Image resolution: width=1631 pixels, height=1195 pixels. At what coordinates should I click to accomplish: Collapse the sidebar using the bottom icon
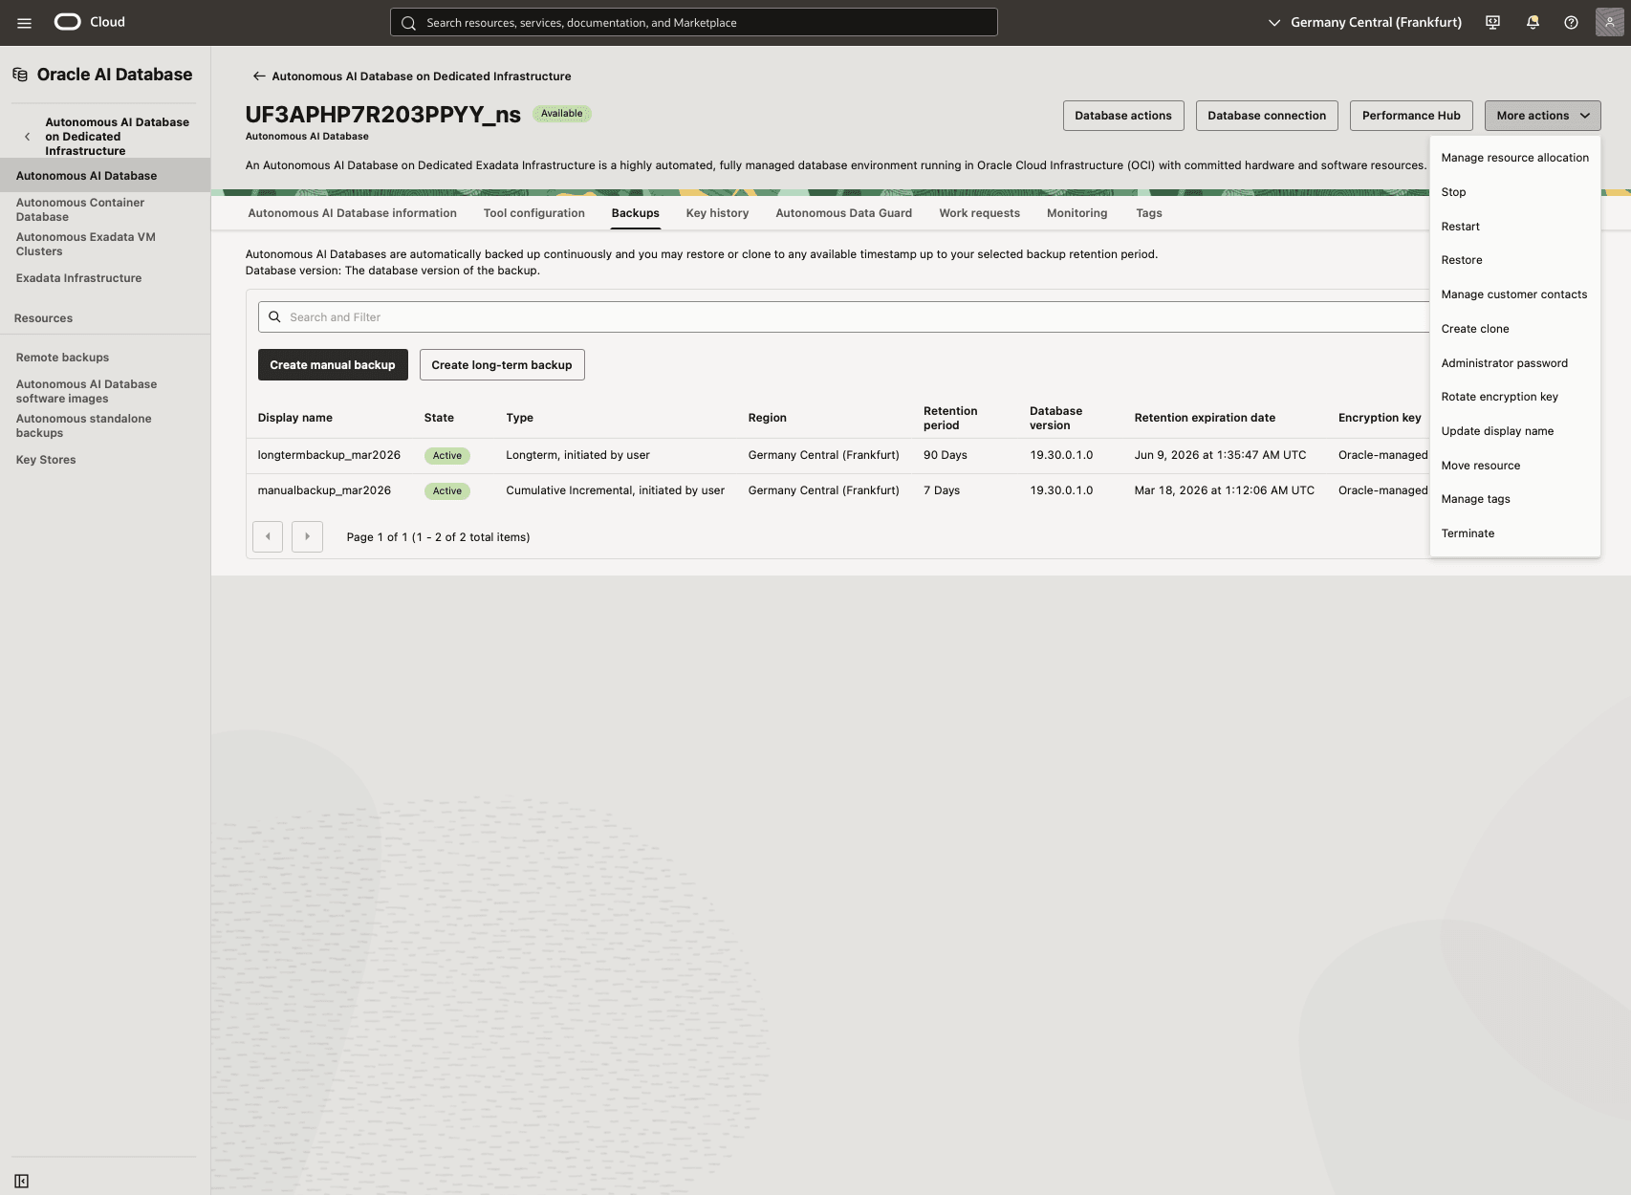coord(22,1182)
